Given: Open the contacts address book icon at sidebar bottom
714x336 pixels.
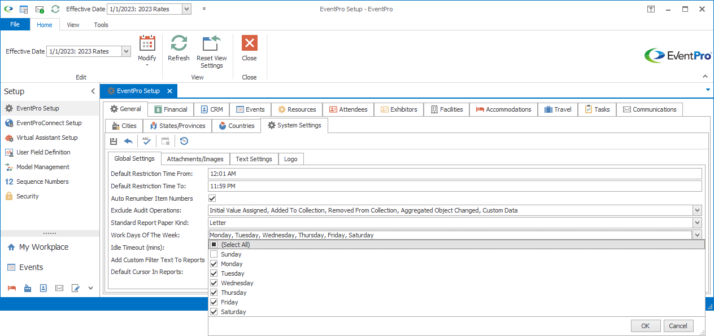Looking at the screenshot, I should pyautogui.click(x=43, y=288).
